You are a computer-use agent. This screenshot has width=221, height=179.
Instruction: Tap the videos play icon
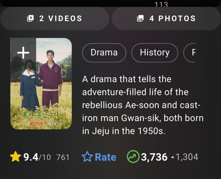click(31, 18)
